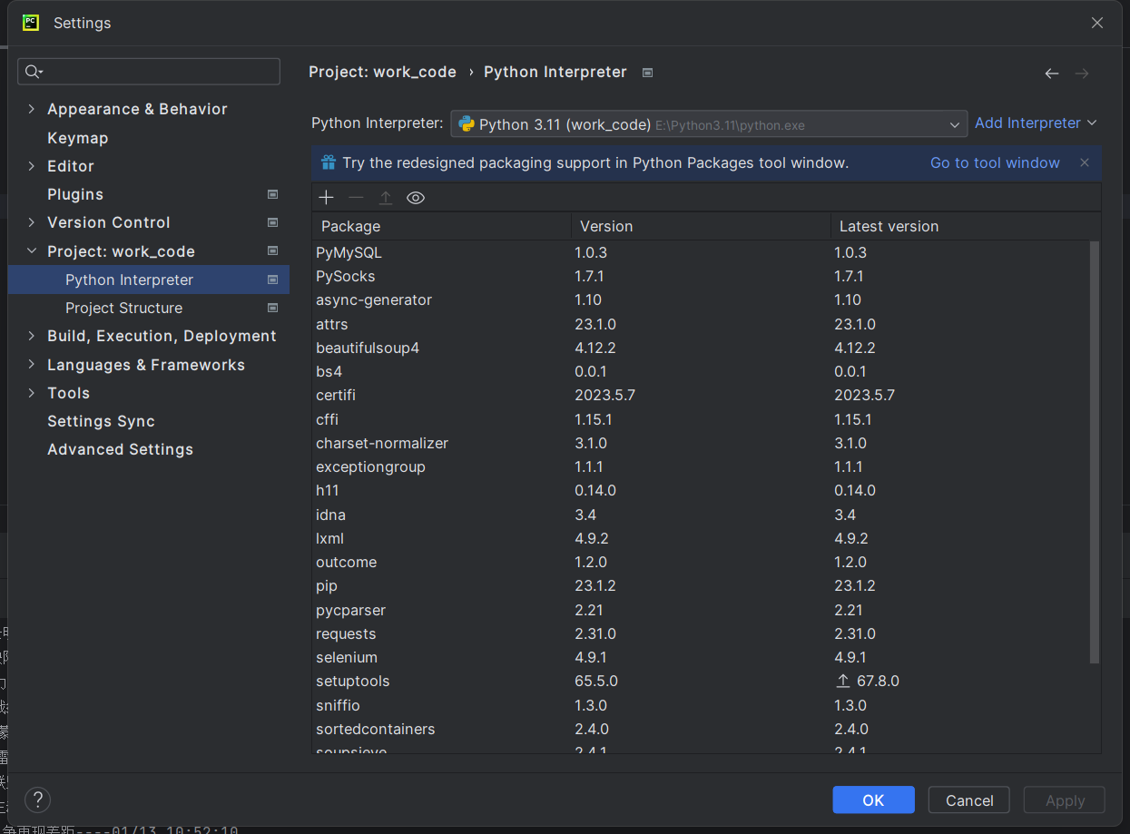This screenshot has height=834, width=1130.
Task: Click the uninstall package minus icon
Action: [356, 198]
